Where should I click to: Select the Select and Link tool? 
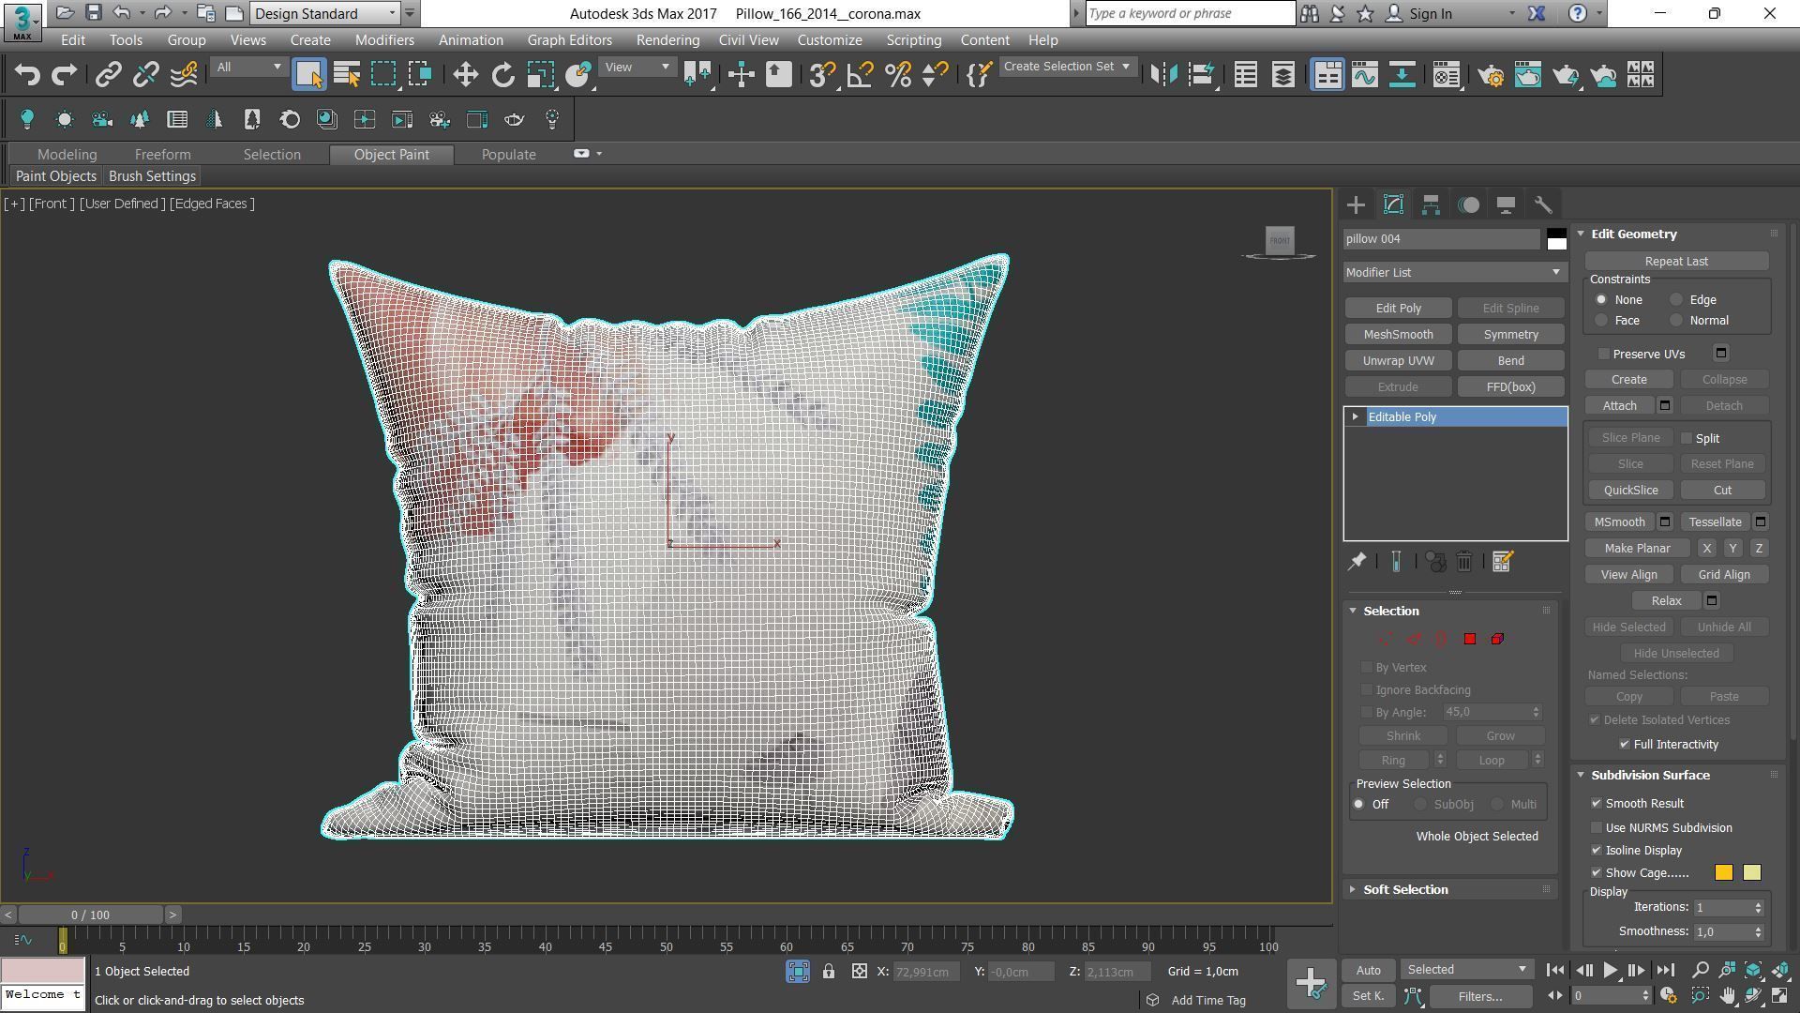(x=109, y=75)
